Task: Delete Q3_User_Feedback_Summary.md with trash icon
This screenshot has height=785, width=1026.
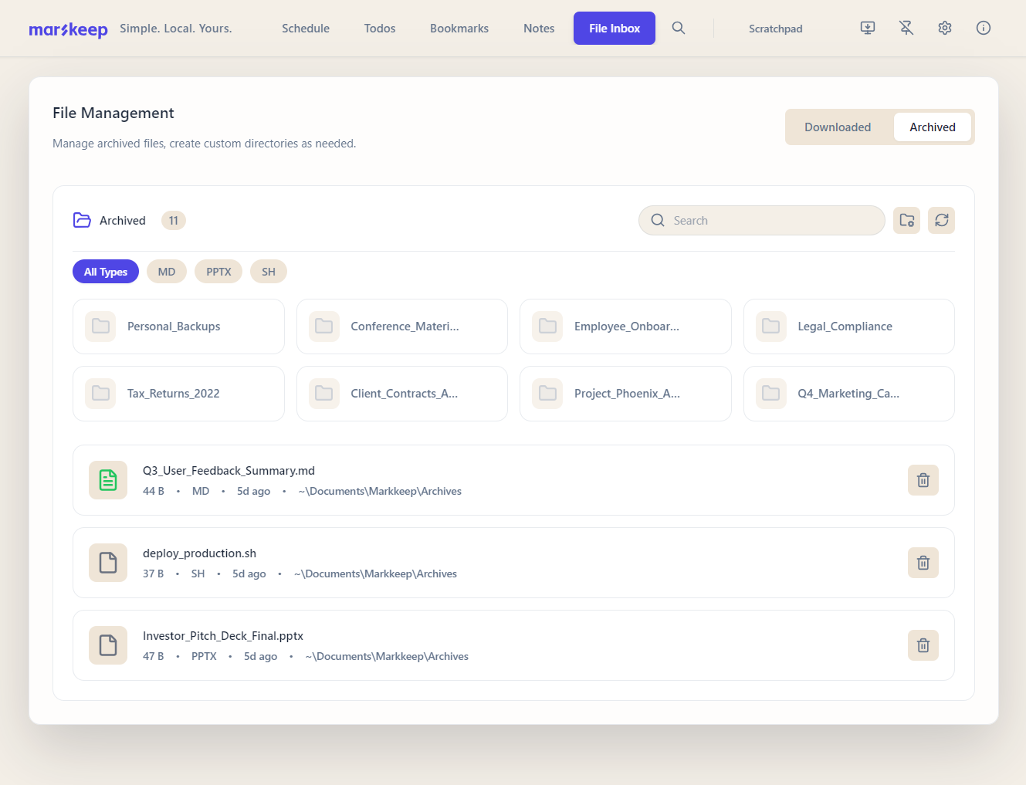Action: [x=923, y=480]
